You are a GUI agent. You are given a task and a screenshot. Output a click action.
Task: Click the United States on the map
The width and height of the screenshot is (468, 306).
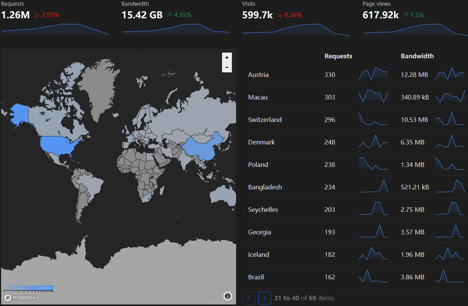pos(59,145)
